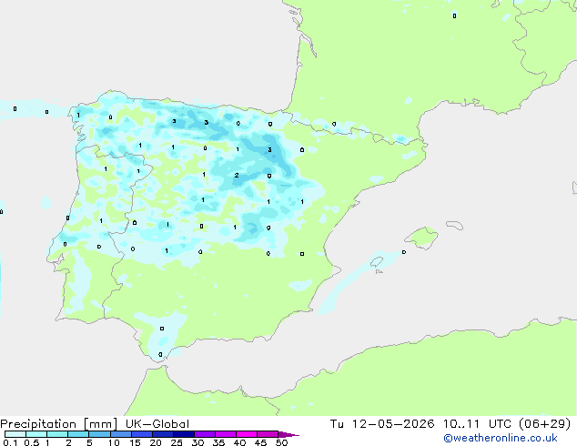
Task: Click the 1–2 mm legend color swatch
Action: 57,434
